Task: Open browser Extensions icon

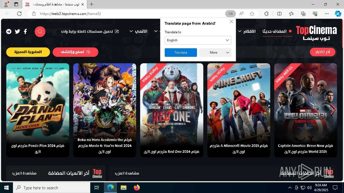Action: 266,14
